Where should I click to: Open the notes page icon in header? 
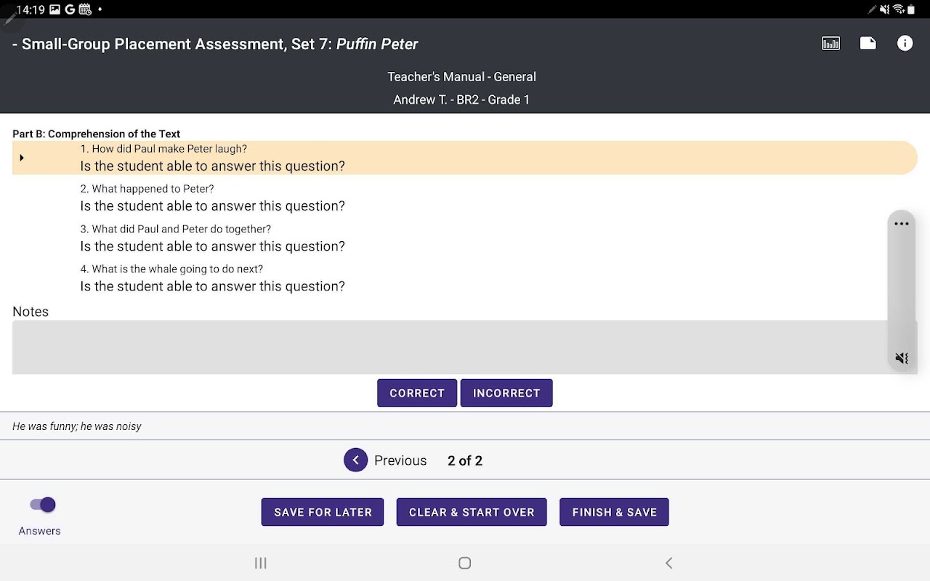868,44
